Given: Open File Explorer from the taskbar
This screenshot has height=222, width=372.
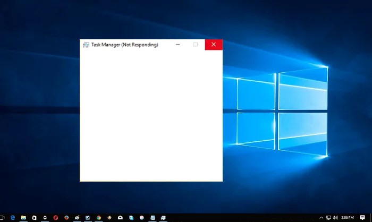Looking at the screenshot, I should [23, 218].
